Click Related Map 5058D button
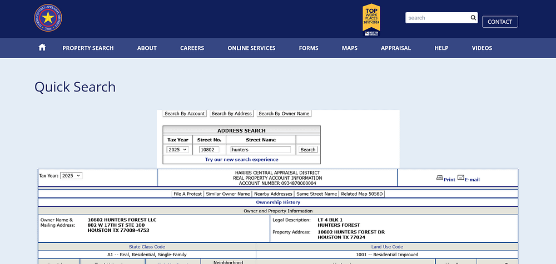Image resolution: width=556 pixels, height=264 pixels. [362, 194]
